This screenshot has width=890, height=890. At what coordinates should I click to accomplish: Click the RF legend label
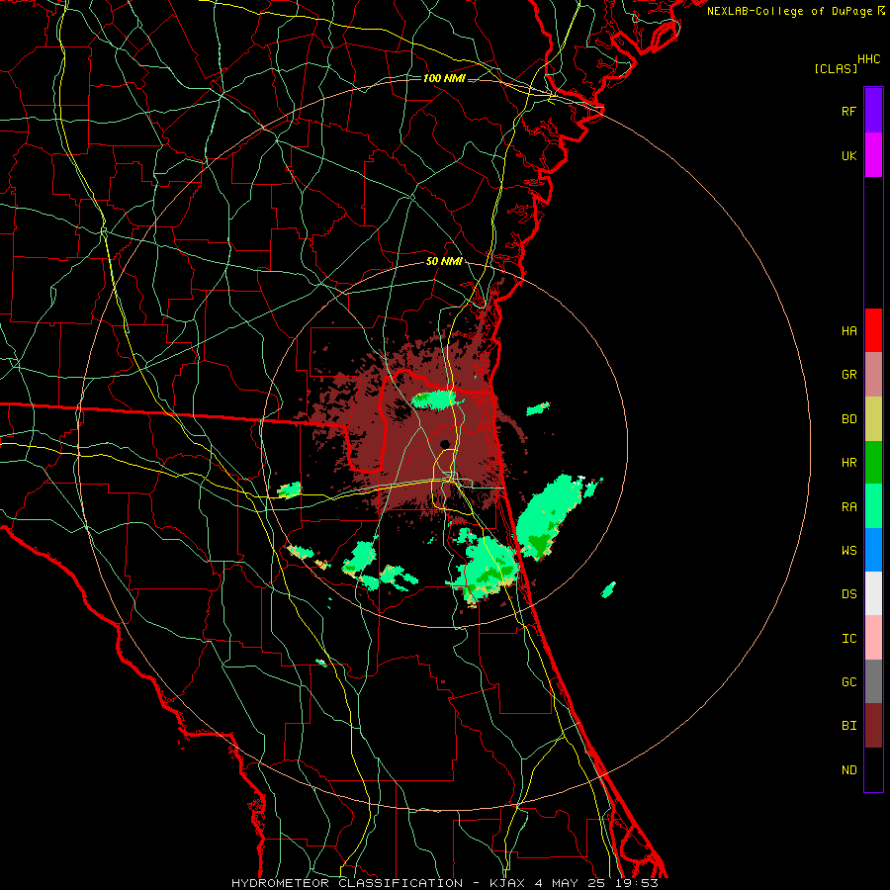[x=848, y=111]
